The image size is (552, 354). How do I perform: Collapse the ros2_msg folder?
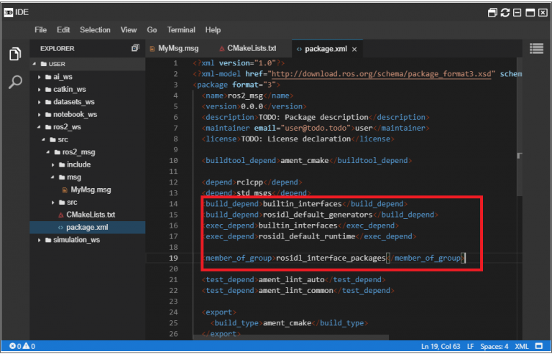[47, 152]
